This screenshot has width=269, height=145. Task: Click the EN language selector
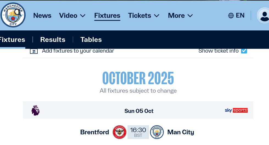click(240, 16)
